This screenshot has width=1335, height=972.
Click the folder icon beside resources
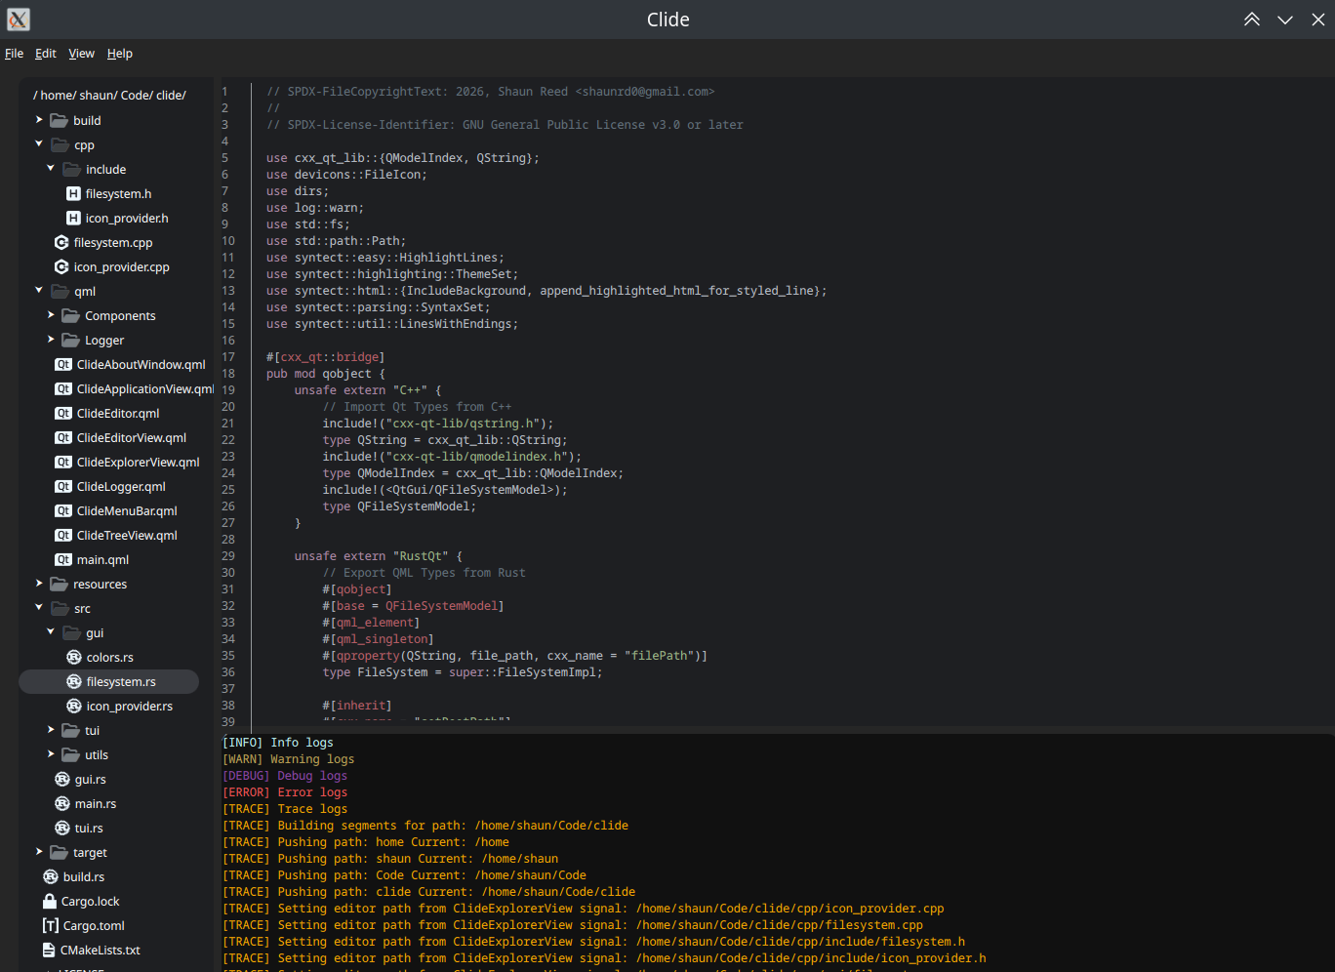(59, 585)
